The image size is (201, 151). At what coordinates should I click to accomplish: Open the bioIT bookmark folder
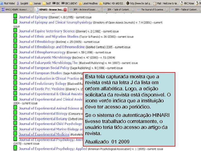coord(47,3)
